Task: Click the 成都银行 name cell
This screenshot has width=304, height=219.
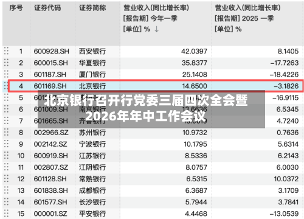Action: click(92, 190)
